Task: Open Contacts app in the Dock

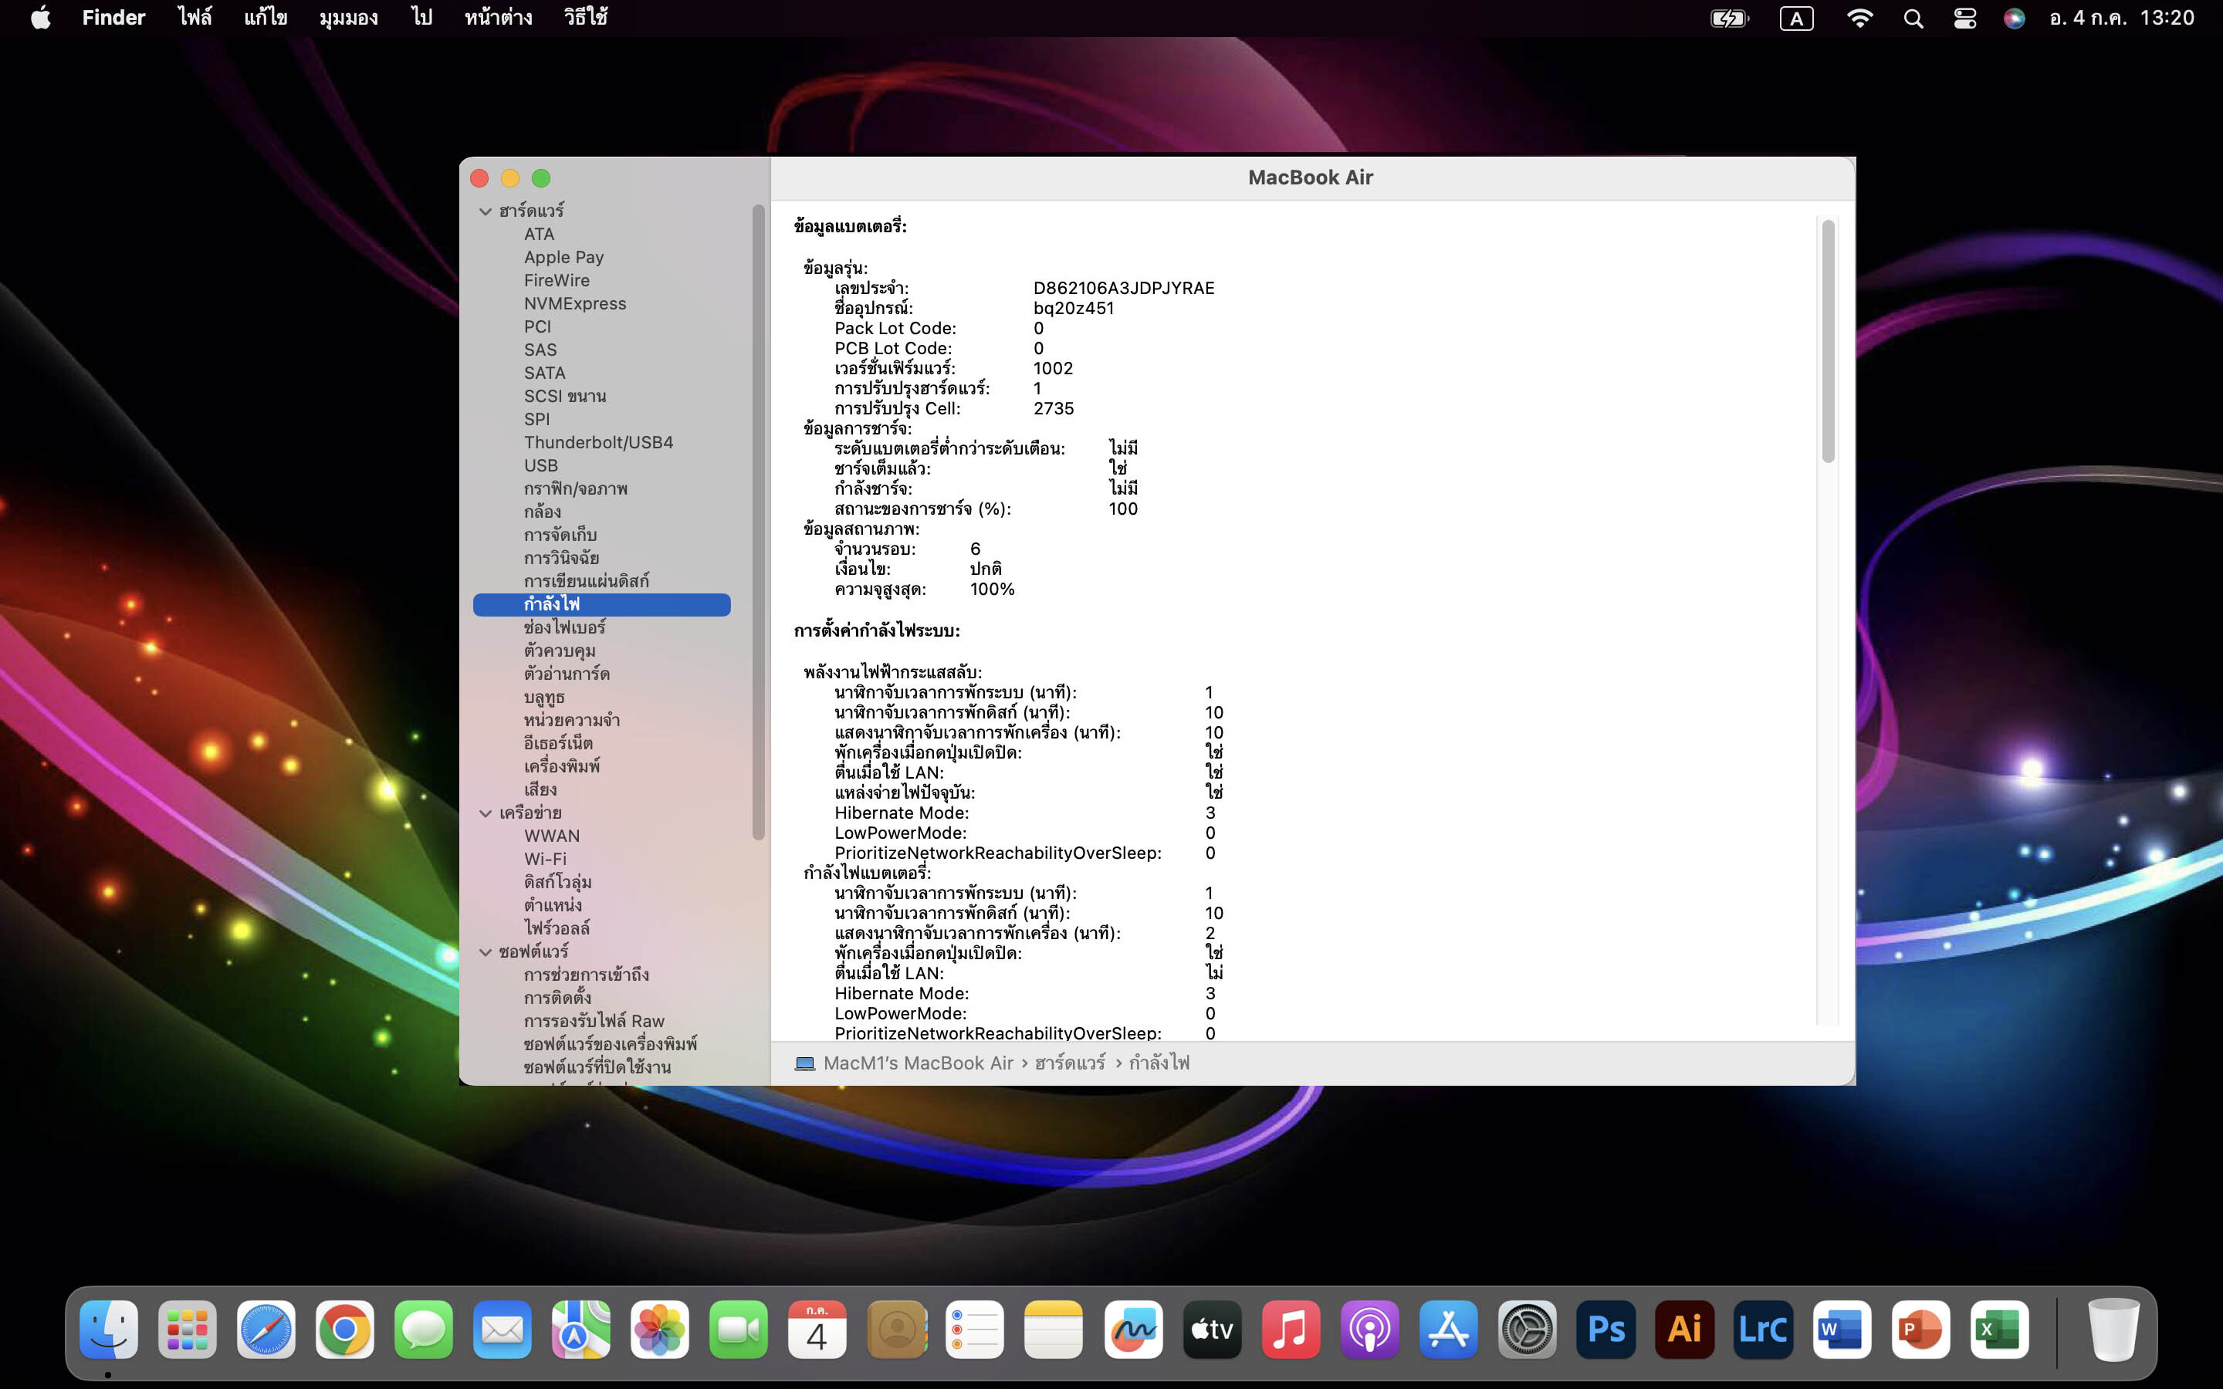Action: pyautogui.click(x=897, y=1330)
